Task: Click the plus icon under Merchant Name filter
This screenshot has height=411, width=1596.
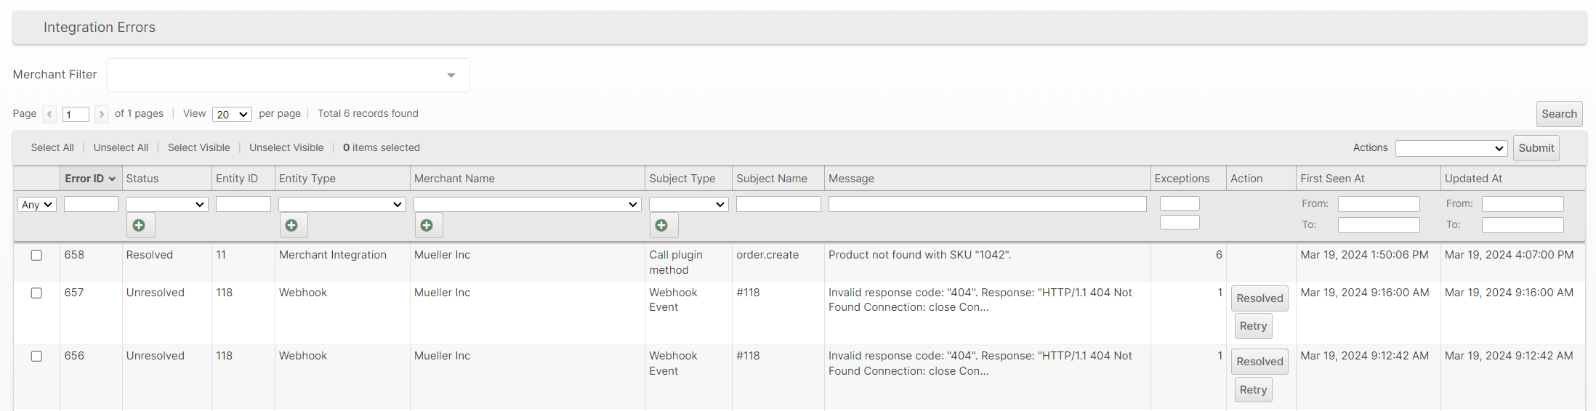Action: (427, 225)
